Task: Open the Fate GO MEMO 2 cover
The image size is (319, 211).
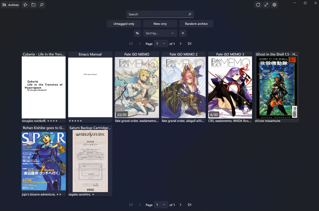Action: (183, 87)
